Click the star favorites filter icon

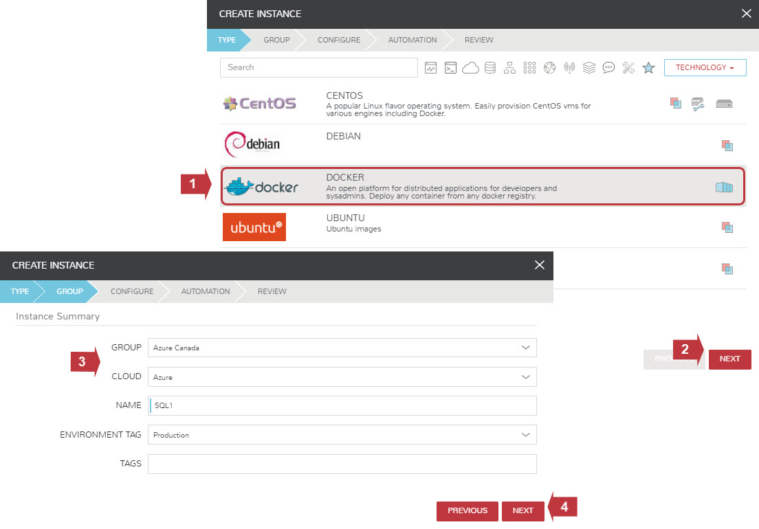coord(648,67)
